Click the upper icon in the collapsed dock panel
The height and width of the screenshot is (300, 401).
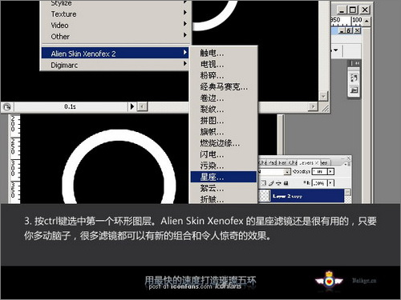(354, 78)
